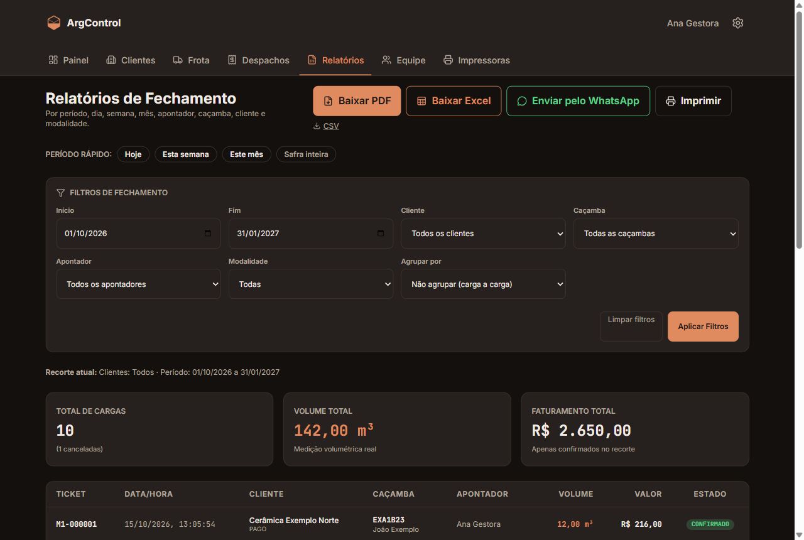Switch to the Frota tab

click(191, 60)
